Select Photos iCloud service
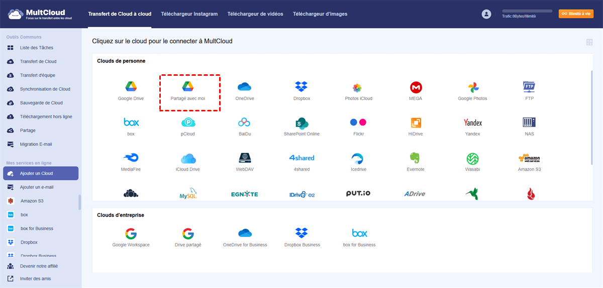603x288 pixels. pyautogui.click(x=358, y=87)
